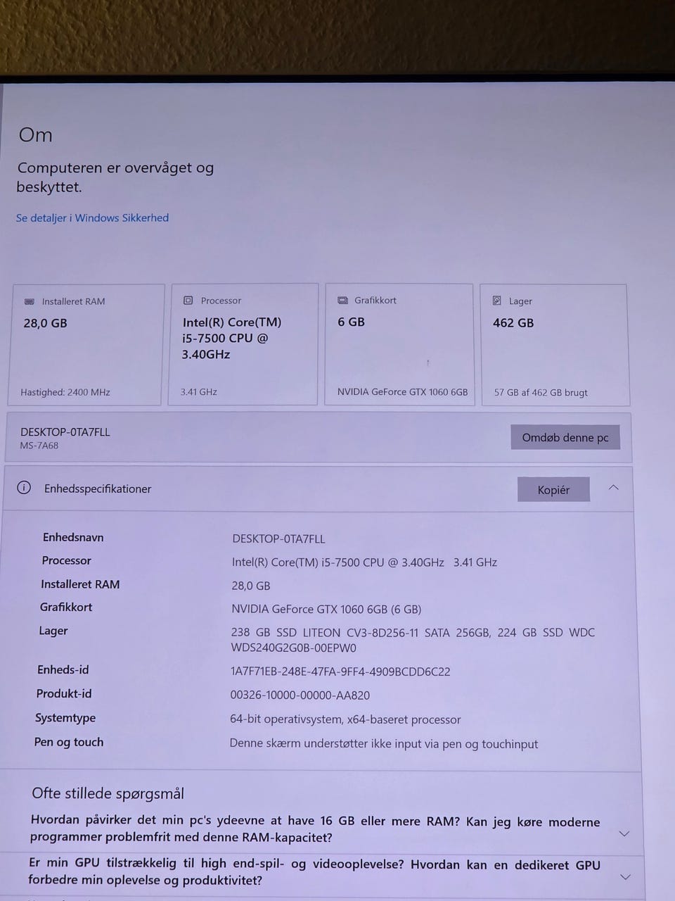Click the Ofte stillede spørgsmål heading

pyautogui.click(x=108, y=793)
